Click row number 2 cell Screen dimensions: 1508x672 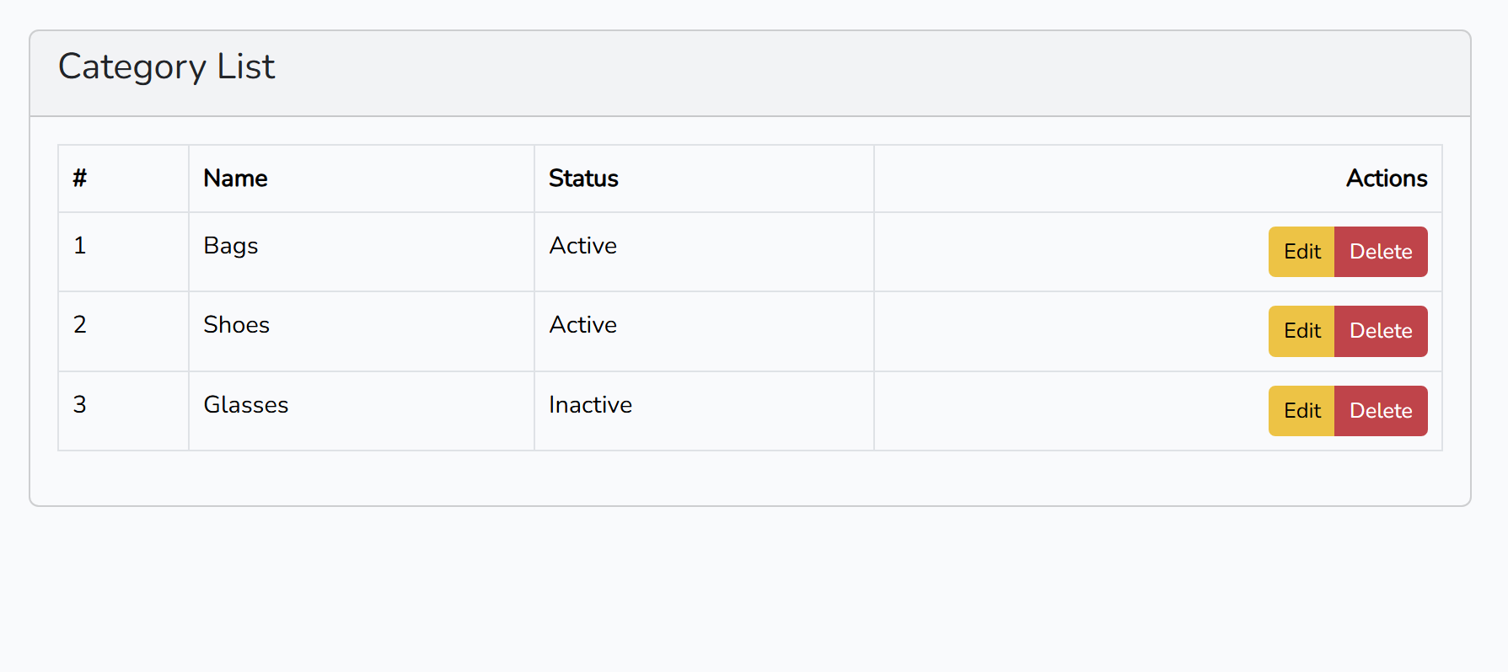124,332
